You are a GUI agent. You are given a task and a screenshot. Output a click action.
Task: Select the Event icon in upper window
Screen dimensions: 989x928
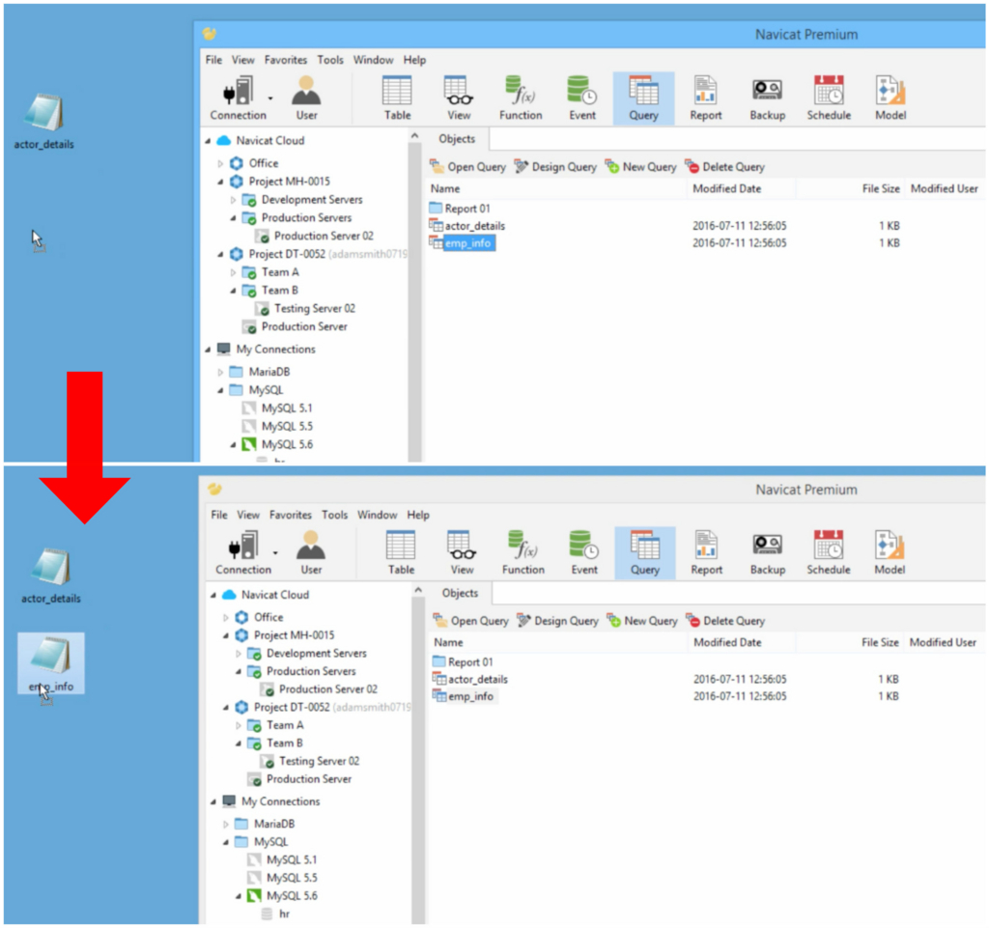(x=581, y=98)
